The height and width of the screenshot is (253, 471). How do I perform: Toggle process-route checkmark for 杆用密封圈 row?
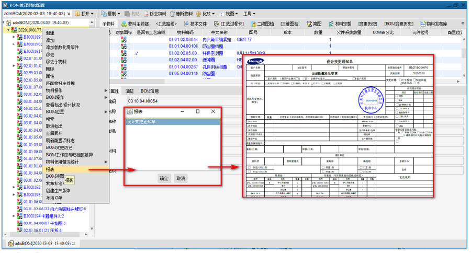tap(136, 53)
